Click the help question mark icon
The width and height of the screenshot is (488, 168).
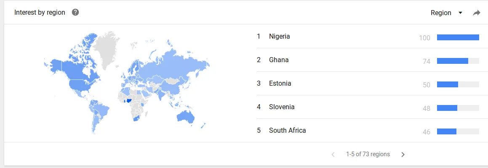(75, 13)
